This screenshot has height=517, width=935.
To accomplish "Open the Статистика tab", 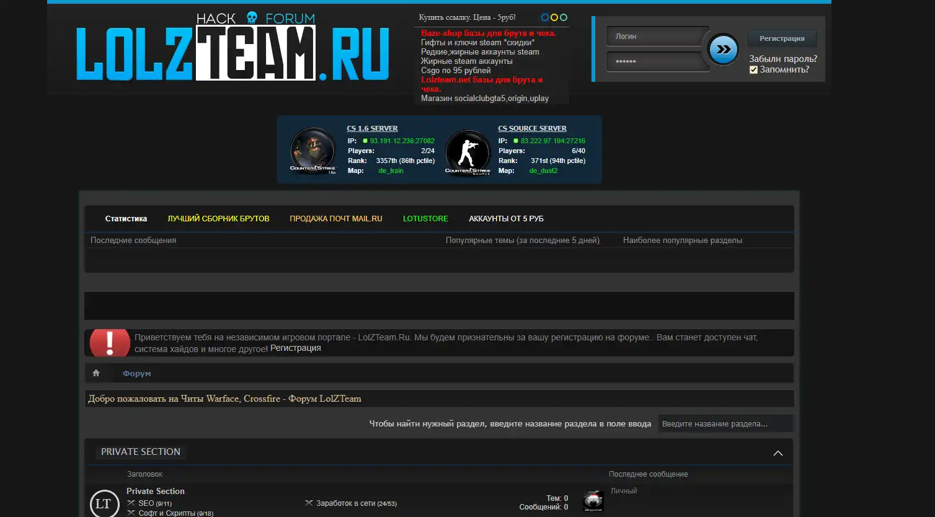I will (x=126, y=219).
